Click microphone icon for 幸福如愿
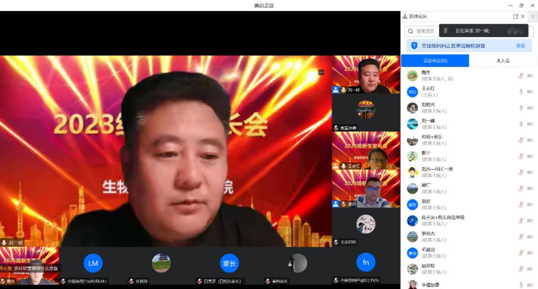 521,285
